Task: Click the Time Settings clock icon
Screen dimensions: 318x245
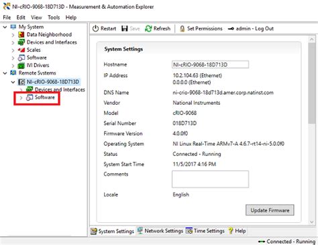Action: pos(189,231)
